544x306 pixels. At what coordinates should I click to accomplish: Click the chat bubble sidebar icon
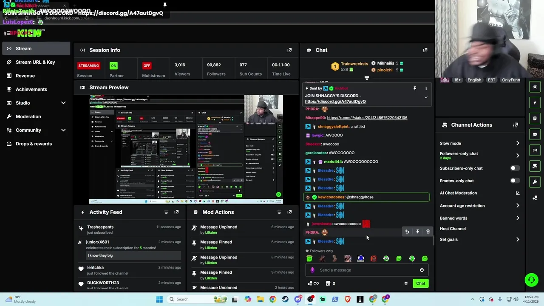coord(535,134)
